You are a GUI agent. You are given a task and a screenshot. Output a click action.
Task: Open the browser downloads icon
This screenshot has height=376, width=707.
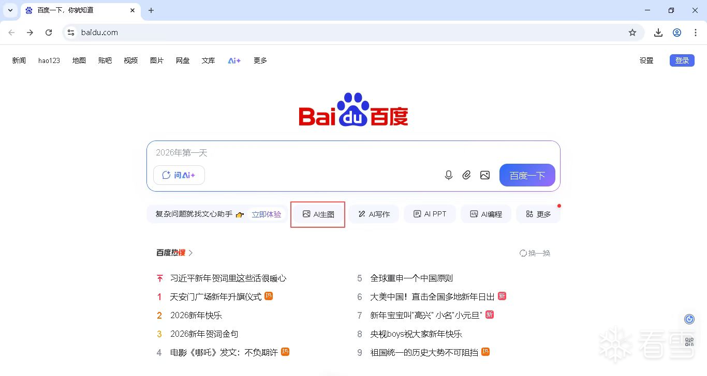[658, 33]
